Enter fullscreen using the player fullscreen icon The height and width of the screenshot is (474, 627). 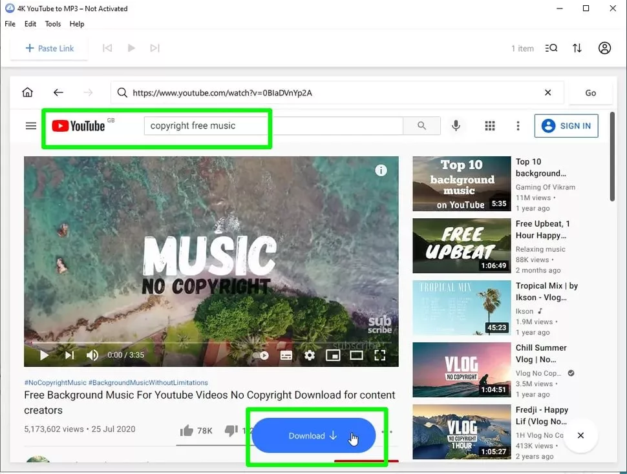380,355
